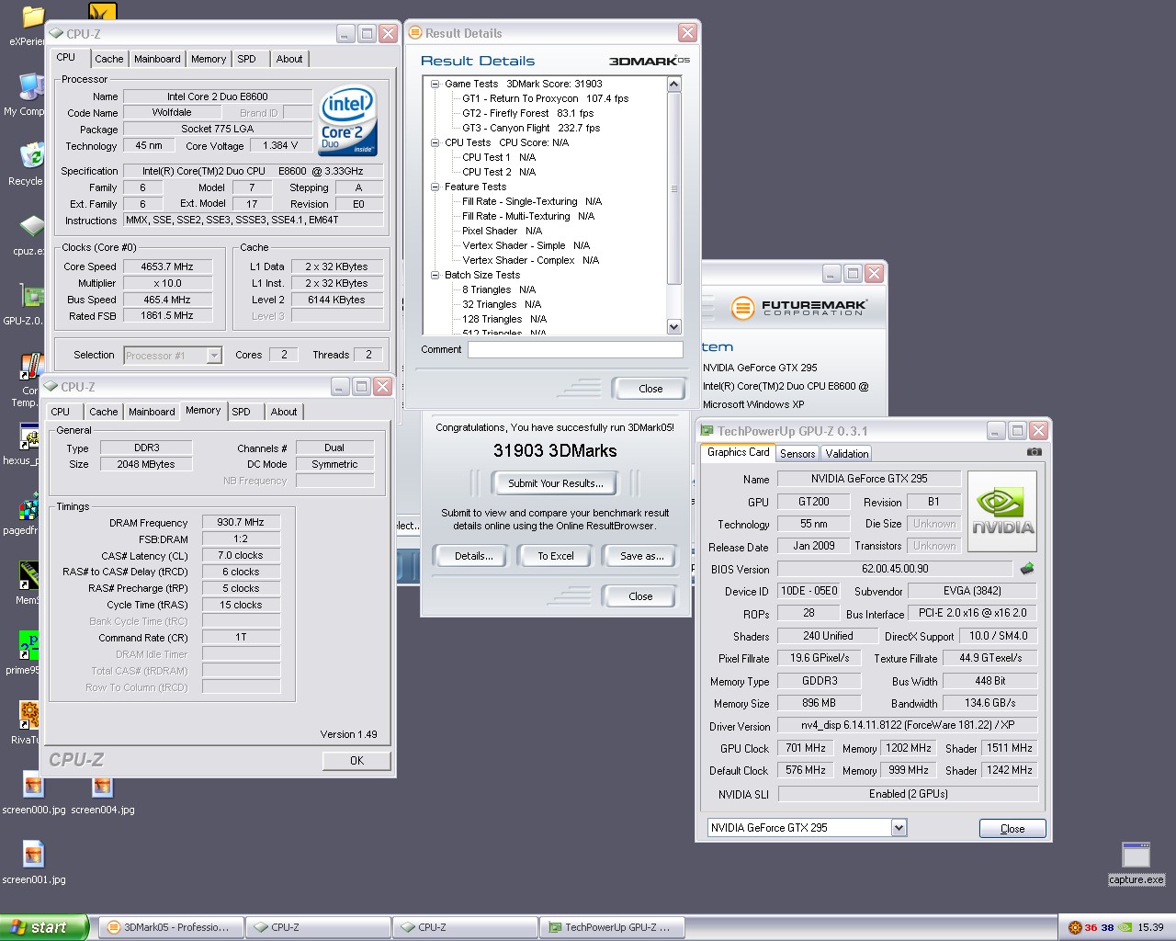
Task: Click the To Excel button
Action: click(556, 556)
